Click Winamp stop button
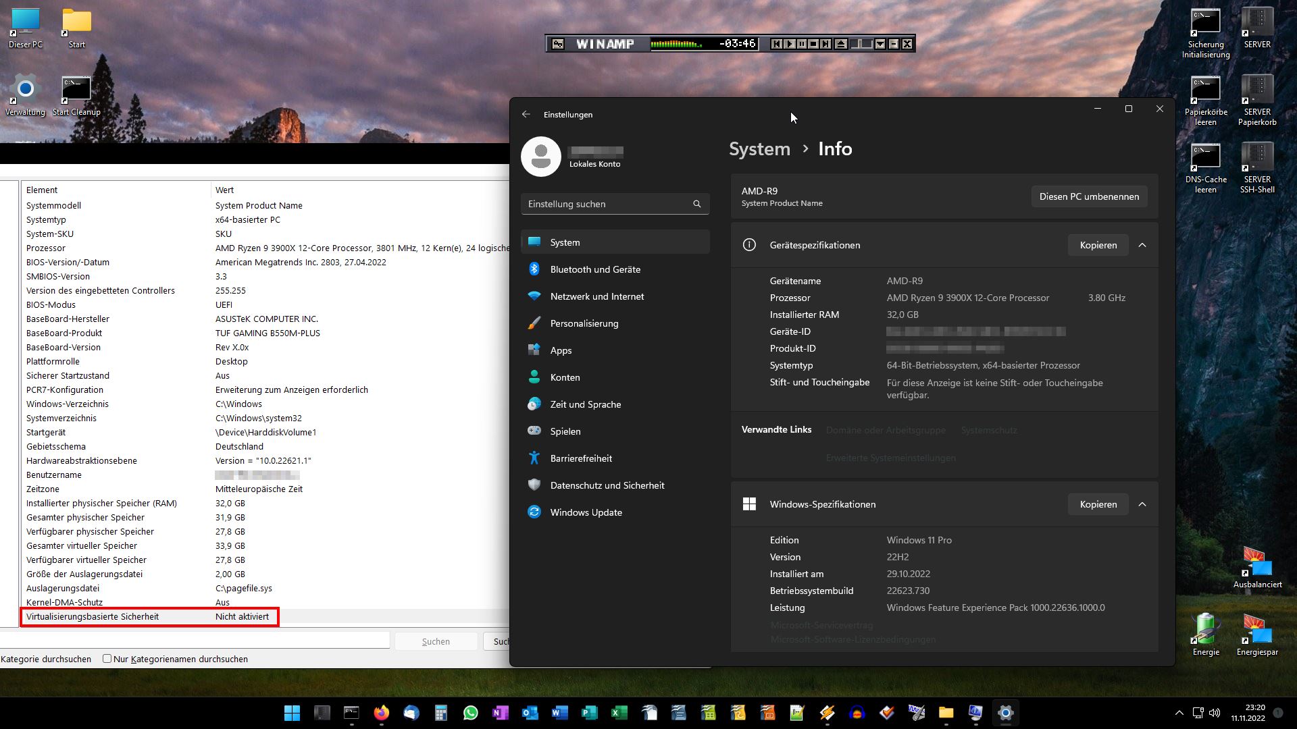This screenshot has width=1297, height=729. click(813, 44)
